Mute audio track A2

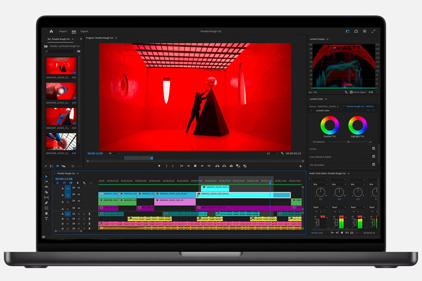point(79,219)
